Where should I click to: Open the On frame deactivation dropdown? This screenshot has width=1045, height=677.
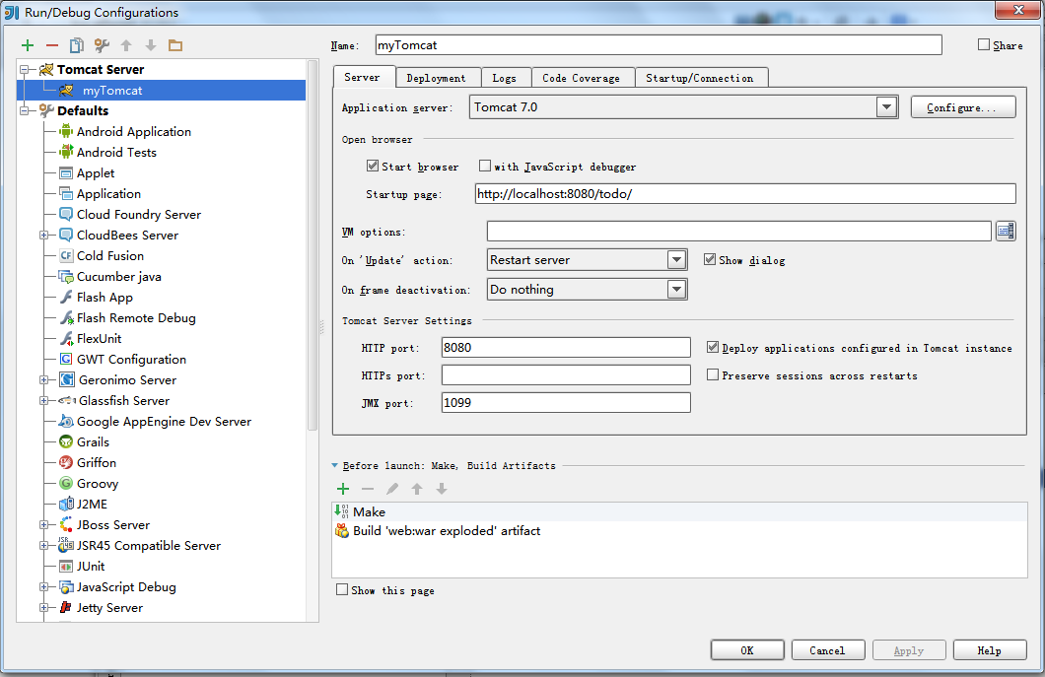point(676,289)
